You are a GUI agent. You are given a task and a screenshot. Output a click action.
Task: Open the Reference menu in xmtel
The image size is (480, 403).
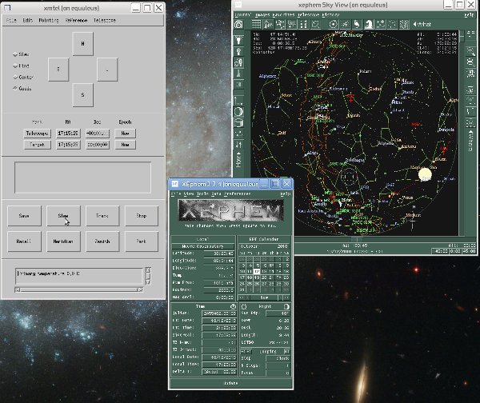coord(76,20)
